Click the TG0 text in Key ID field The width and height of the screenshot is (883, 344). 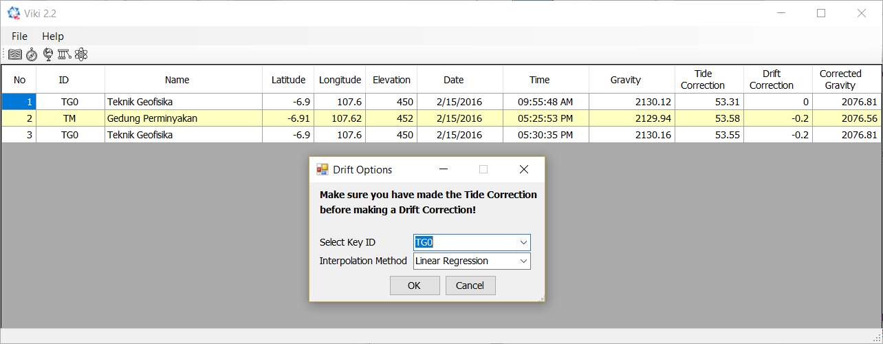[424, 242]
